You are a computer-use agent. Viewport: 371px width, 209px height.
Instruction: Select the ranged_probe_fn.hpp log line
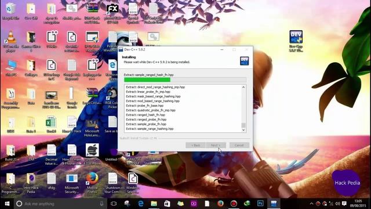click(x=146, y=120)
